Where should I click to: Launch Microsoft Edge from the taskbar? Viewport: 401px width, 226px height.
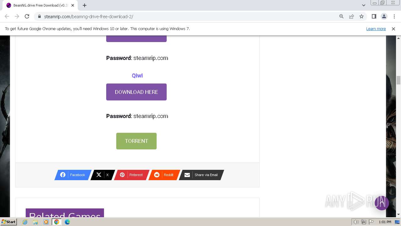pos(67,222)
